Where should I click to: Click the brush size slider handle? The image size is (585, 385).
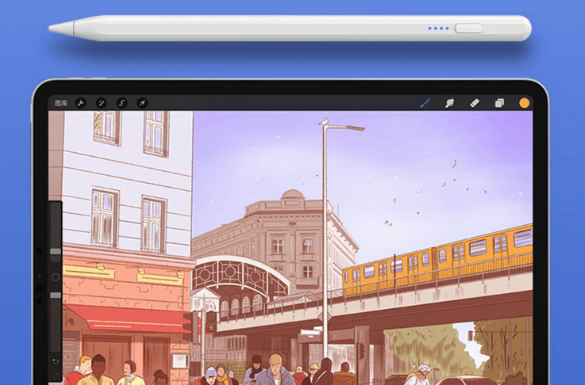[x=56, y=251]
